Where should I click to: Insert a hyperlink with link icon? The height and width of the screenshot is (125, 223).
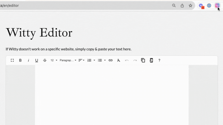[110, 60]
